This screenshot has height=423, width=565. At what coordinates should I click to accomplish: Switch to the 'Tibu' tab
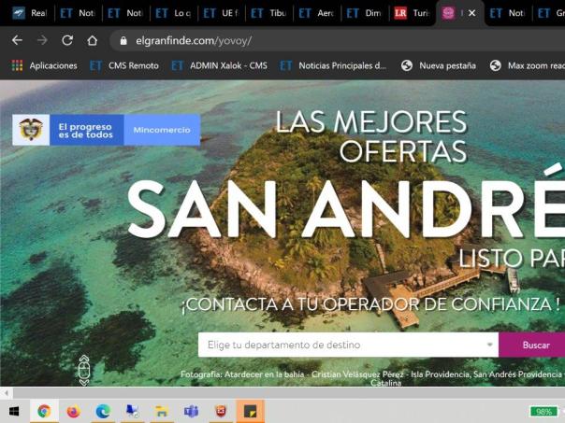point(268,13)
